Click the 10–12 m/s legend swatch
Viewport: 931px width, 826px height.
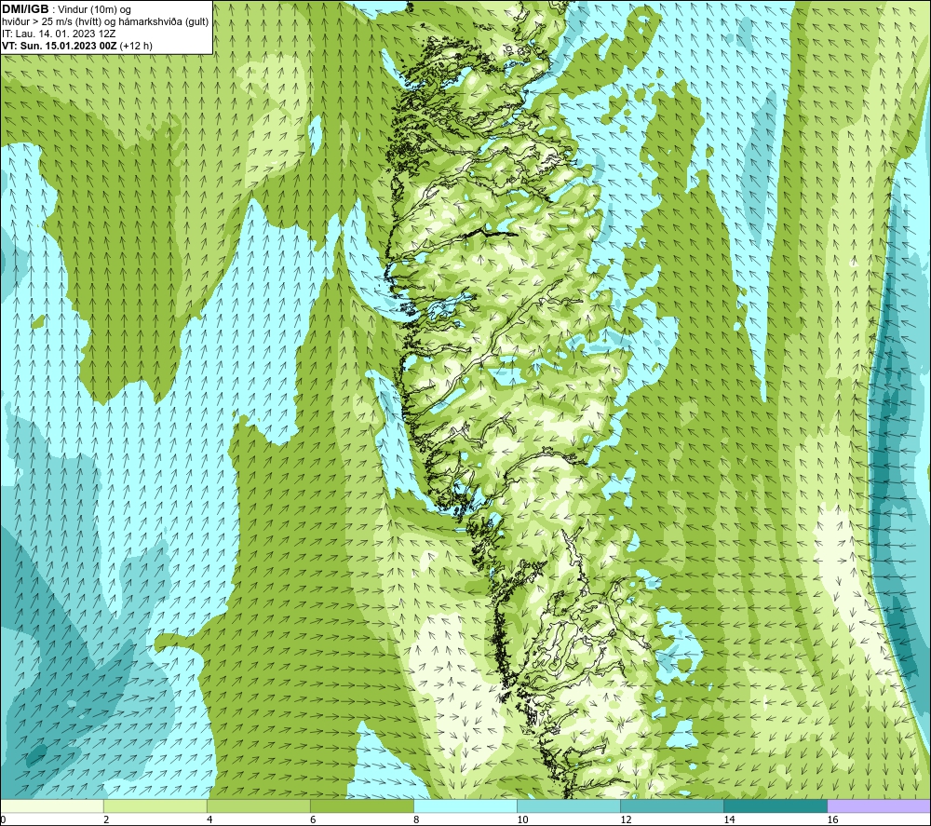[569, 806]
